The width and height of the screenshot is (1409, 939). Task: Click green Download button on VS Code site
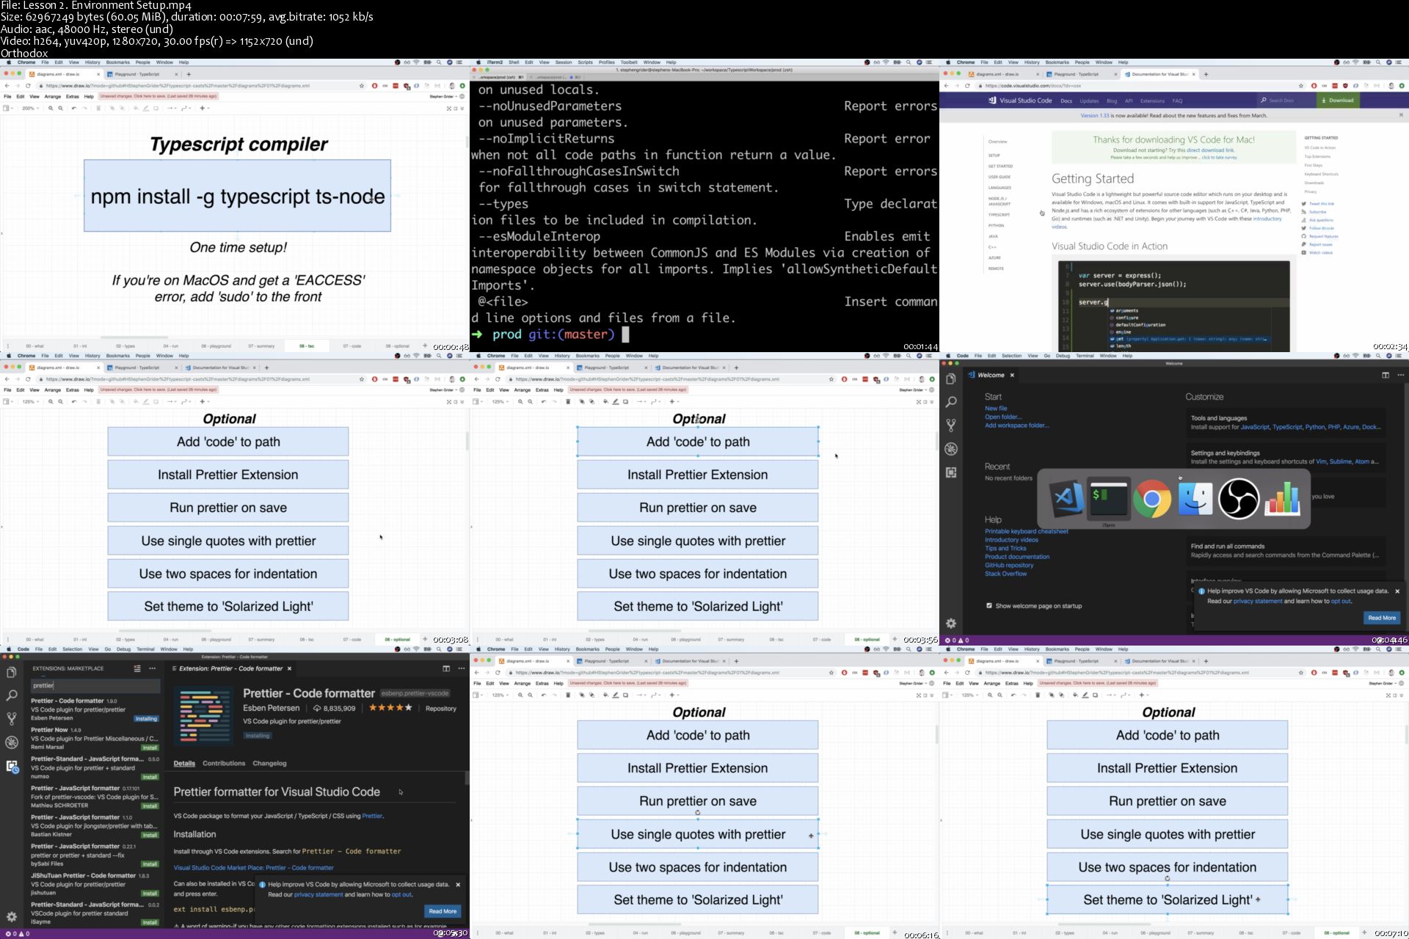[x=1337, y=101]
